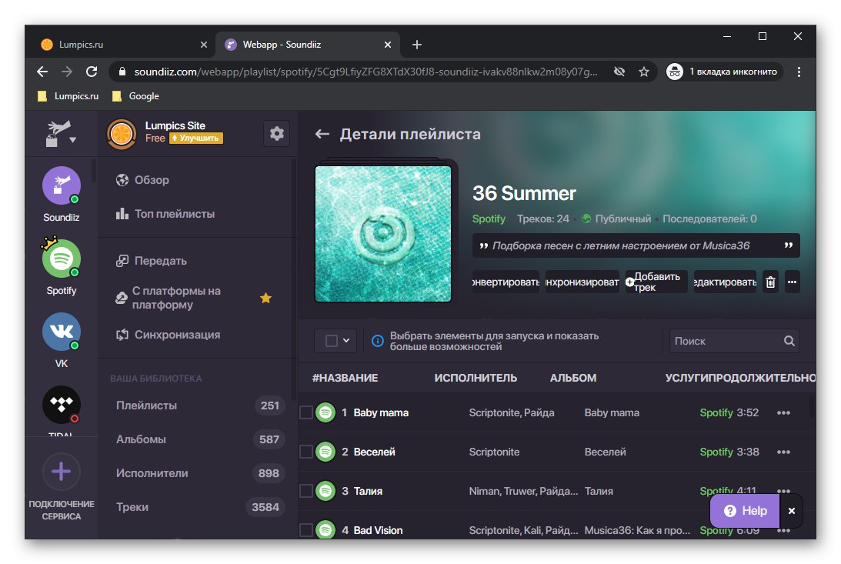Screen dimensions: 841x564
Task: Click the gold star favorite icon
Action: [x=265, y=298]
